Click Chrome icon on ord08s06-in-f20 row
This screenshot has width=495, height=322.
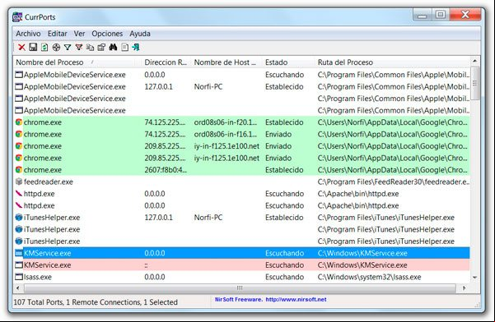[x=19, y=122]
